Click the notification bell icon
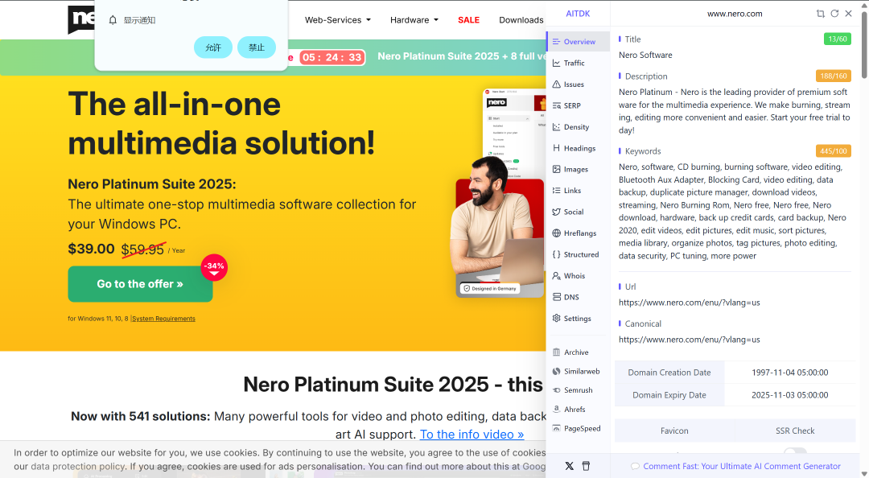Image resolution: width=869 pixels, height=478 pixels. [x=113, y=20]
